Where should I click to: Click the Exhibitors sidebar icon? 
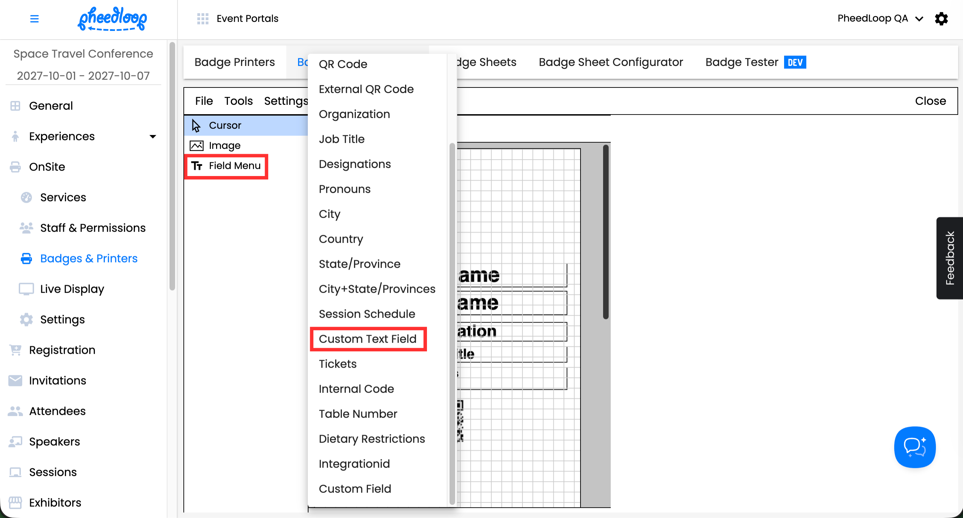(x=15, y=503)
